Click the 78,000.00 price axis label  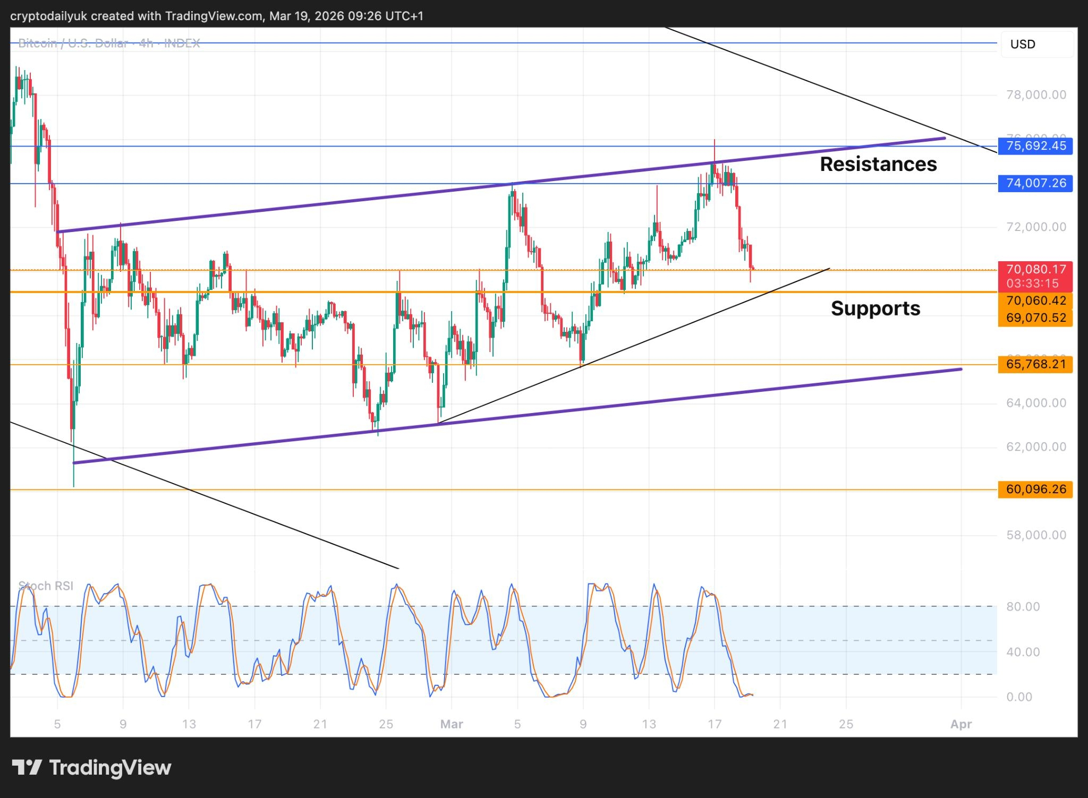1036,95
